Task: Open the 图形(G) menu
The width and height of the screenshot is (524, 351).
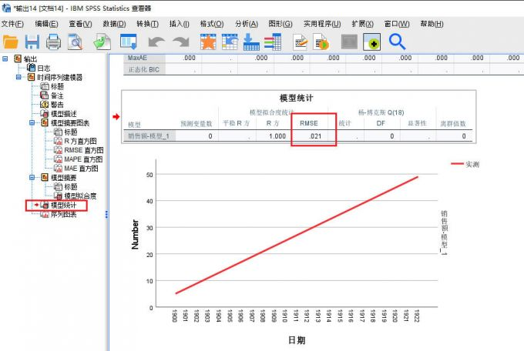Action: coord(280,24)
